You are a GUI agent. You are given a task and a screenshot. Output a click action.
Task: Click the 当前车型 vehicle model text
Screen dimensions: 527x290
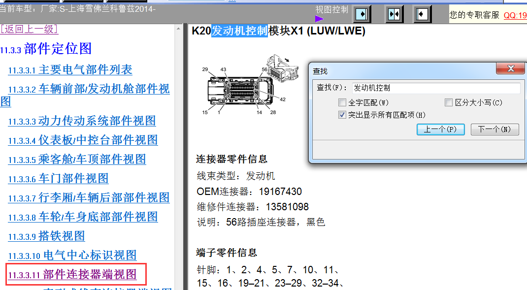point(78,8)
